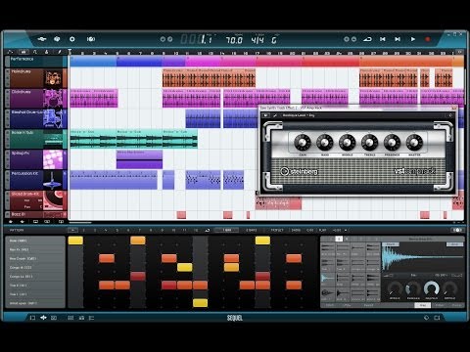Click bar 17 on the timeline ruler
Screen dimensions: 470x352
(258, 53)
